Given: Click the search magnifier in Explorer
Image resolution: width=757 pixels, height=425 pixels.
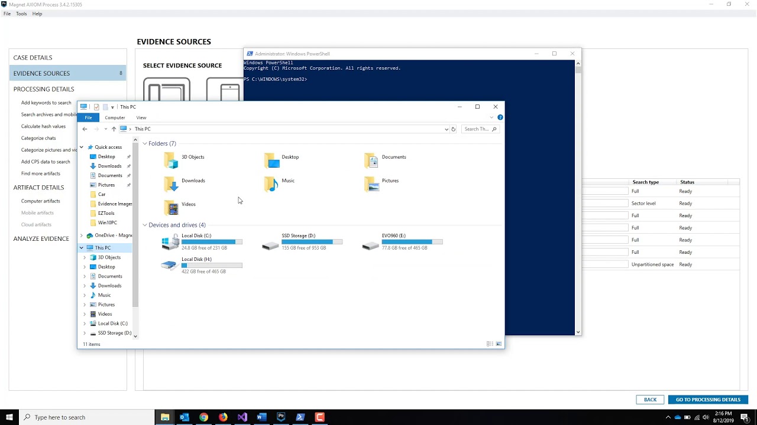Looking at the screenshot, I should pyautogui.click(x=494, y=129).
